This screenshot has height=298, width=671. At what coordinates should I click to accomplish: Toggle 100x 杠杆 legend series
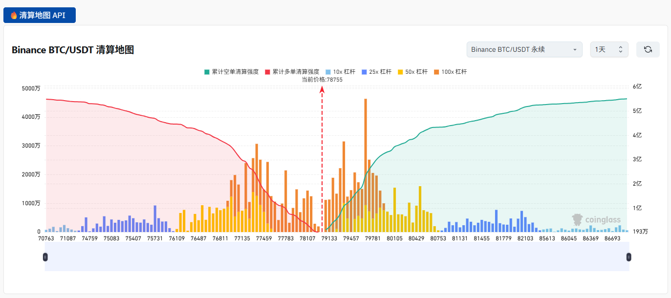coord(450,72)
